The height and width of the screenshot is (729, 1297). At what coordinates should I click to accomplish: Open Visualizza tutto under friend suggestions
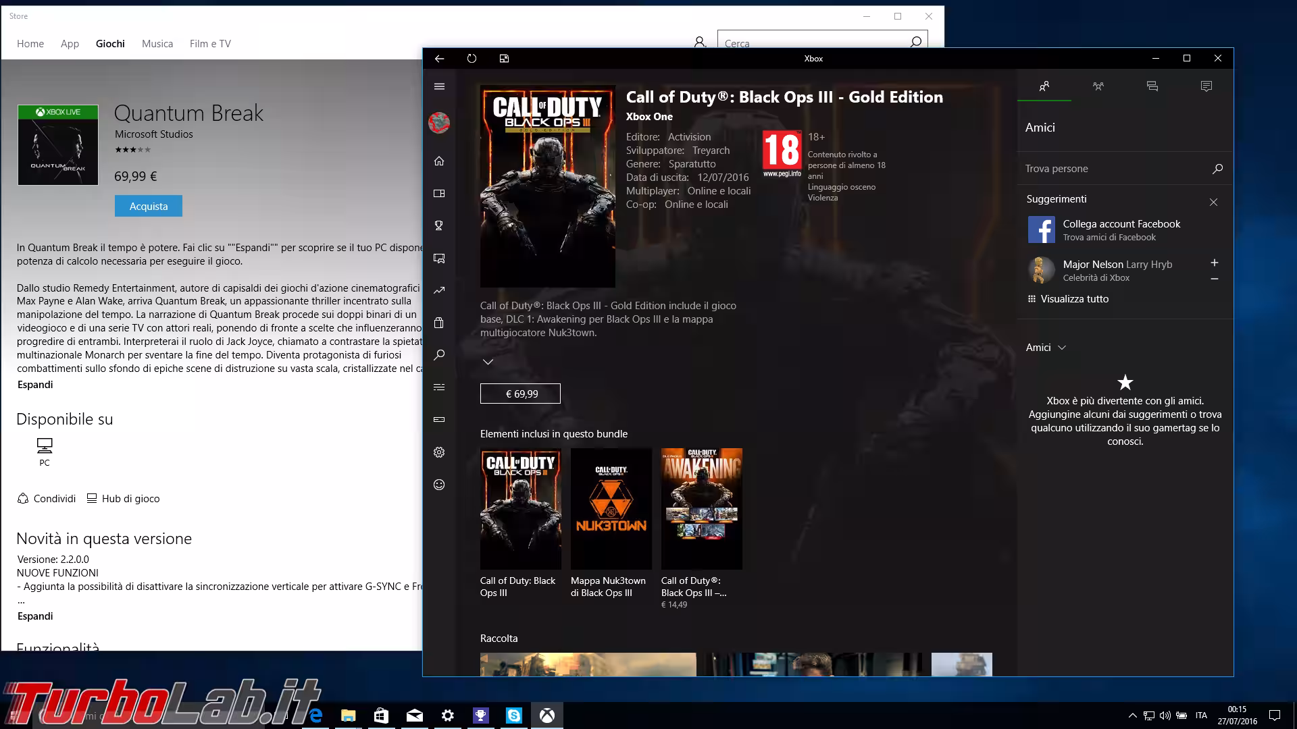pos(1073,298)
